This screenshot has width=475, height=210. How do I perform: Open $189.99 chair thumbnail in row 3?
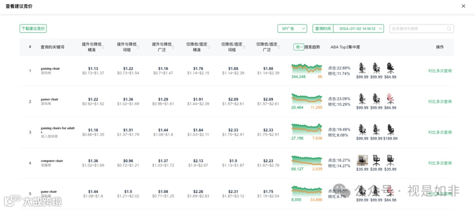(x=391, y=130)
